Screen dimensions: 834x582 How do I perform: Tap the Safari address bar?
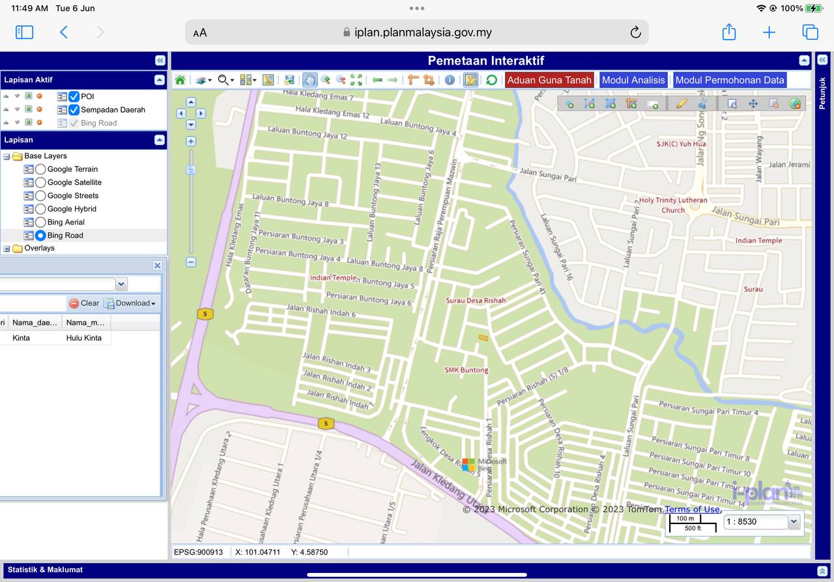[416, 33]
